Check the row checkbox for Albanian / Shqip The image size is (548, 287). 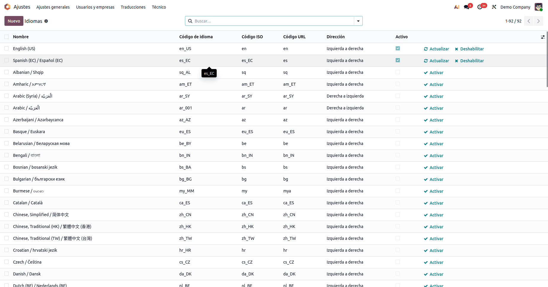pyautogui.click(x=7, y=72)
